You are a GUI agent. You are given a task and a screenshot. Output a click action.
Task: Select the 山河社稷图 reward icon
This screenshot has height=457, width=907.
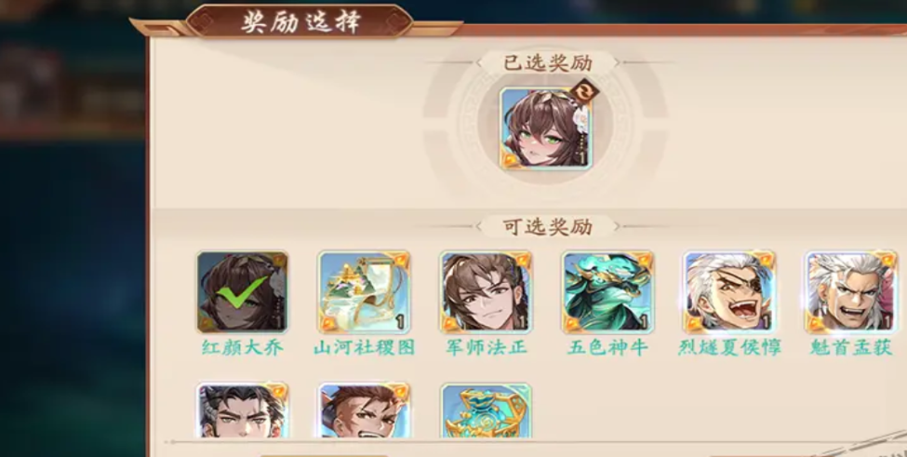364,291
